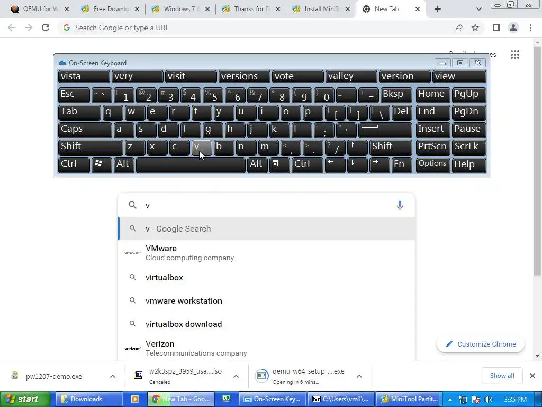Image resolution: width=542 pixels, height=407 pixels.
Task: Open the Chrome profile avatar
Action: 513,28
